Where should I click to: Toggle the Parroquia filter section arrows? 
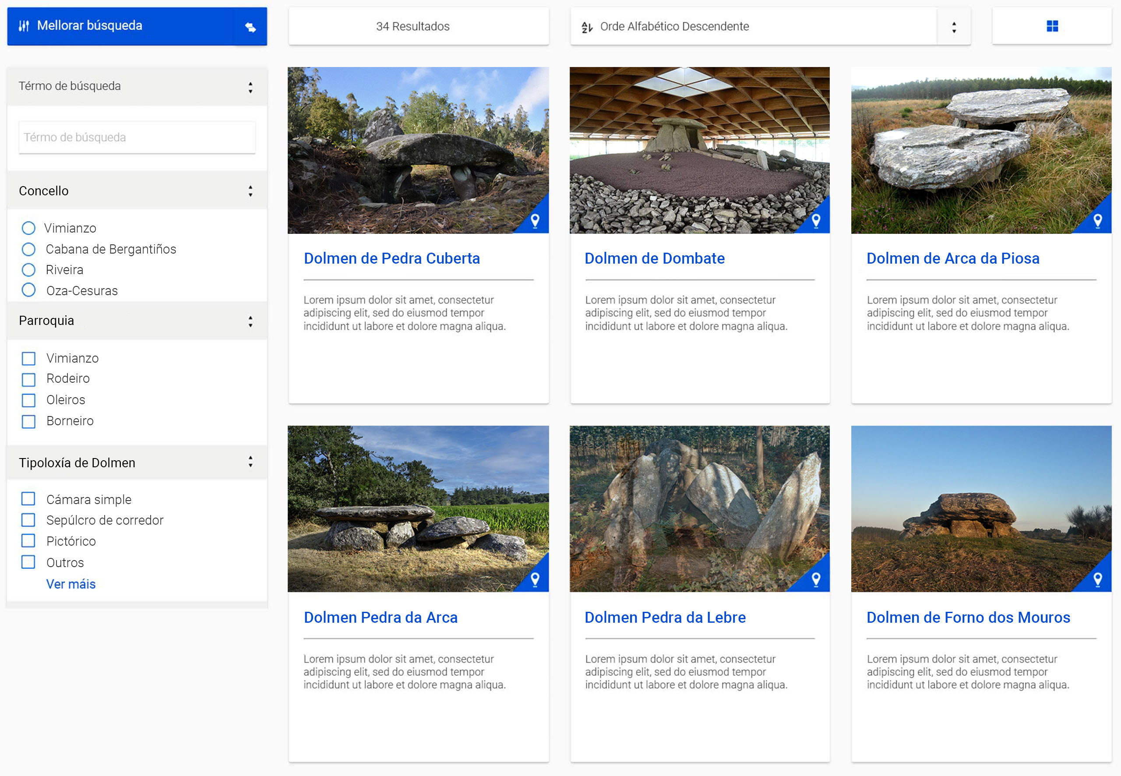[x=250, y=321]
